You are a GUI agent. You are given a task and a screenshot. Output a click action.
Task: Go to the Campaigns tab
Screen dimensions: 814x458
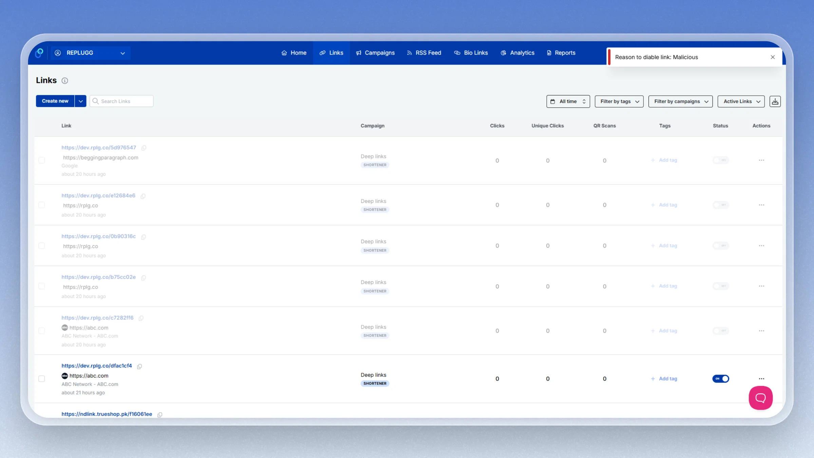(x=375, y=53)
